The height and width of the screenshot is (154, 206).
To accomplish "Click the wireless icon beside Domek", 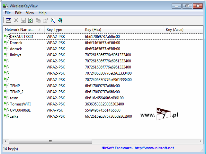I will point(7,42).
